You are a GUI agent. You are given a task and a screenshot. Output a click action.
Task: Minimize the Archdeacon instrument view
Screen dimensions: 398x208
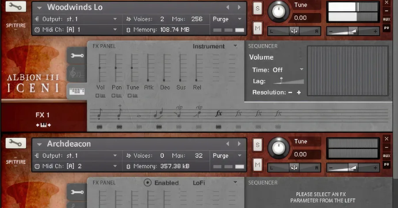(x=387, y=147)
